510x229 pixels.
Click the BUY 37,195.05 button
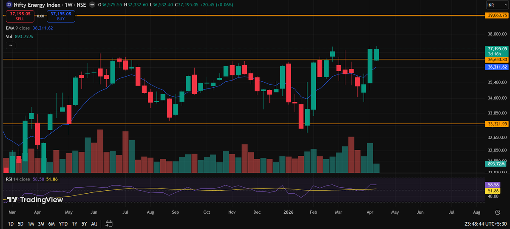(61, 16)
